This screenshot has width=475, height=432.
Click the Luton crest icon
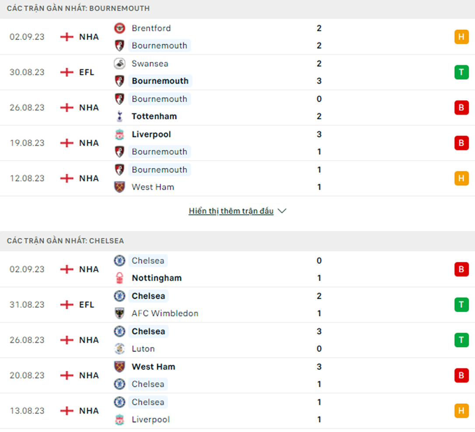[119, 349]
